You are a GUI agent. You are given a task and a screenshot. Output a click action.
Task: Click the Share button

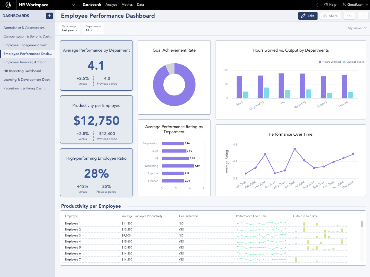[330, 16]
